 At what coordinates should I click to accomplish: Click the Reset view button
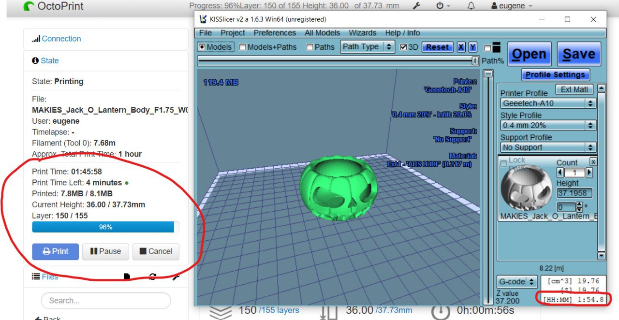tap(437, 47)
